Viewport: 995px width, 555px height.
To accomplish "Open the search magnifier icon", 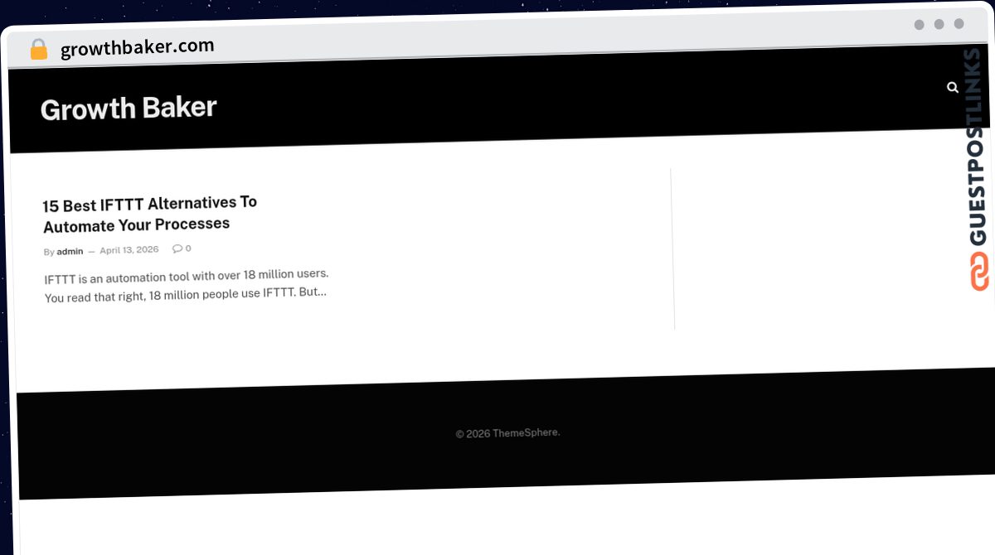I will coord(953,87).
